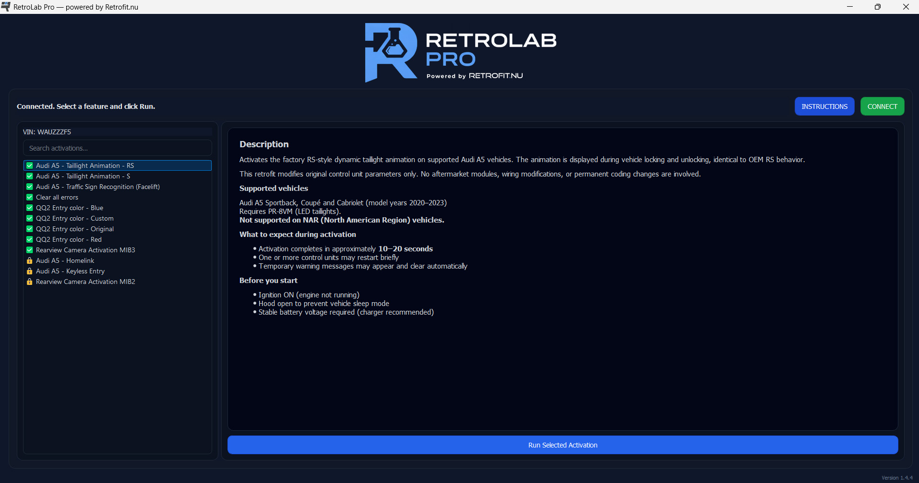Screen dimensions: 919x483
Task: Click the lock icon next to Keyless Entry
Action: [29, 271]
